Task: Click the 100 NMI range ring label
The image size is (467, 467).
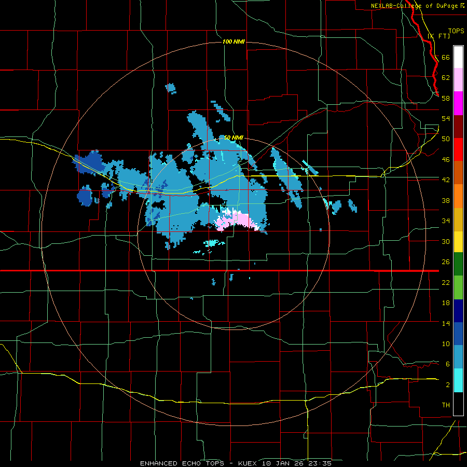Action: (233, 42)
